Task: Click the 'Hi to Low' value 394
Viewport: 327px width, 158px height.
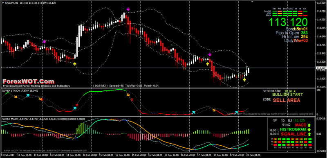Action: click(305, 37)
